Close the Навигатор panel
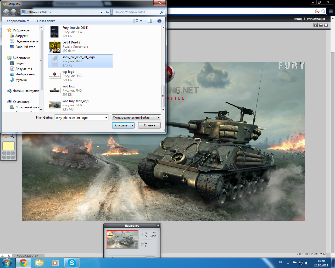335x268 pixels. point(158,226)
